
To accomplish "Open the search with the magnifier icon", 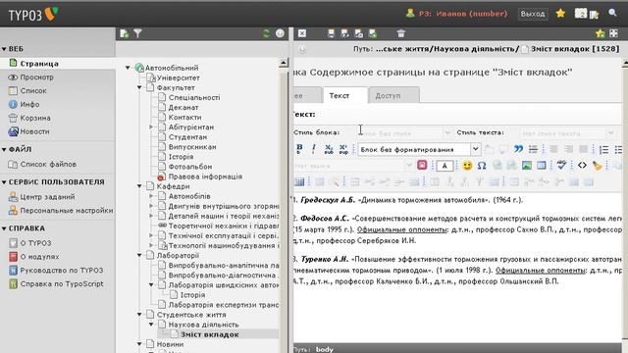I will (x=612, y=13).
